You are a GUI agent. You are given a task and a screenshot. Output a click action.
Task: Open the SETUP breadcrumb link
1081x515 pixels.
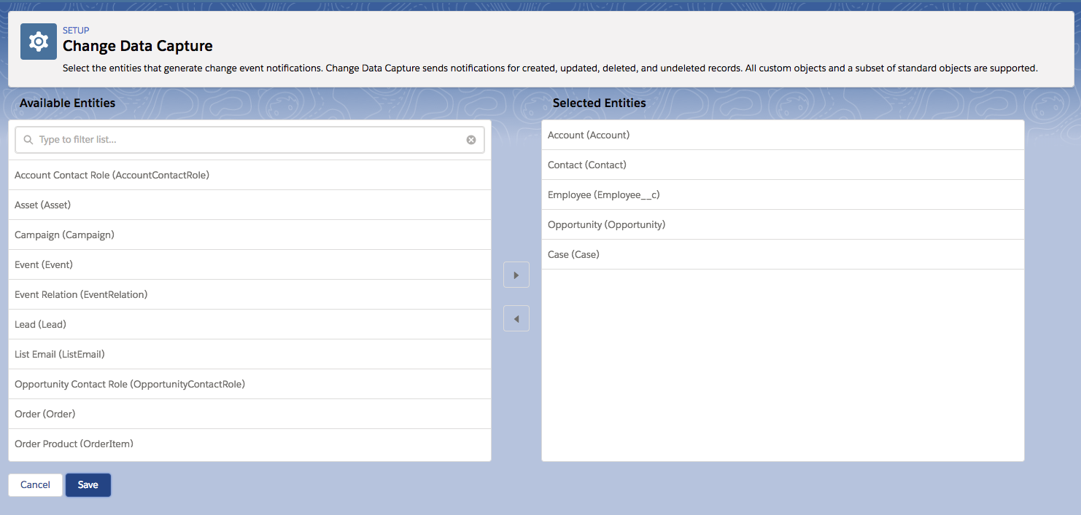coord(76,31)
